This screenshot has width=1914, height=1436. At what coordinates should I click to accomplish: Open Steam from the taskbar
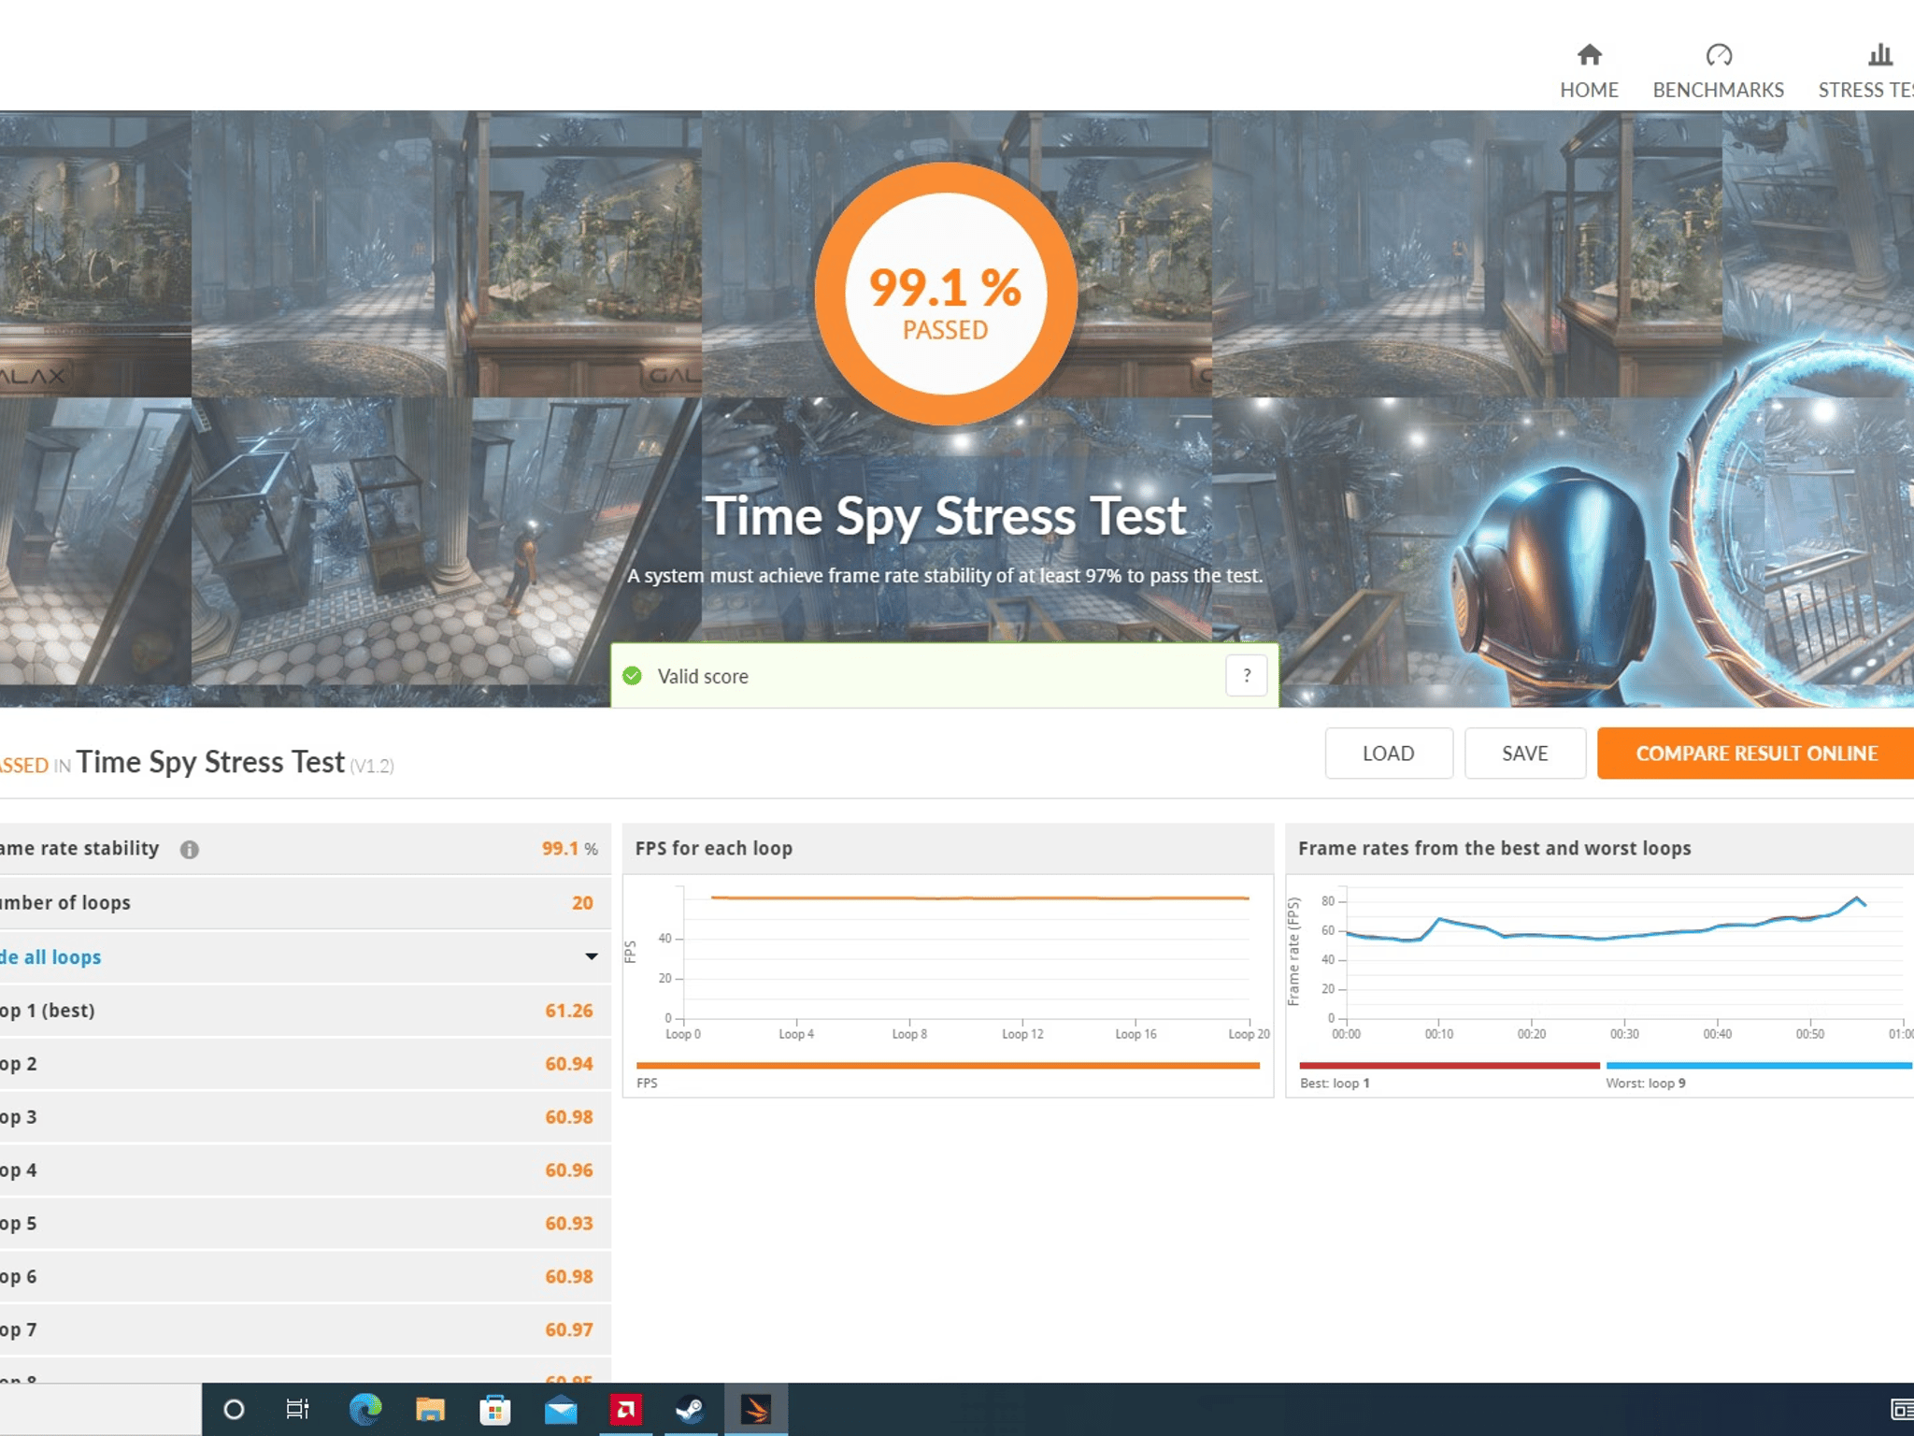691,1409
